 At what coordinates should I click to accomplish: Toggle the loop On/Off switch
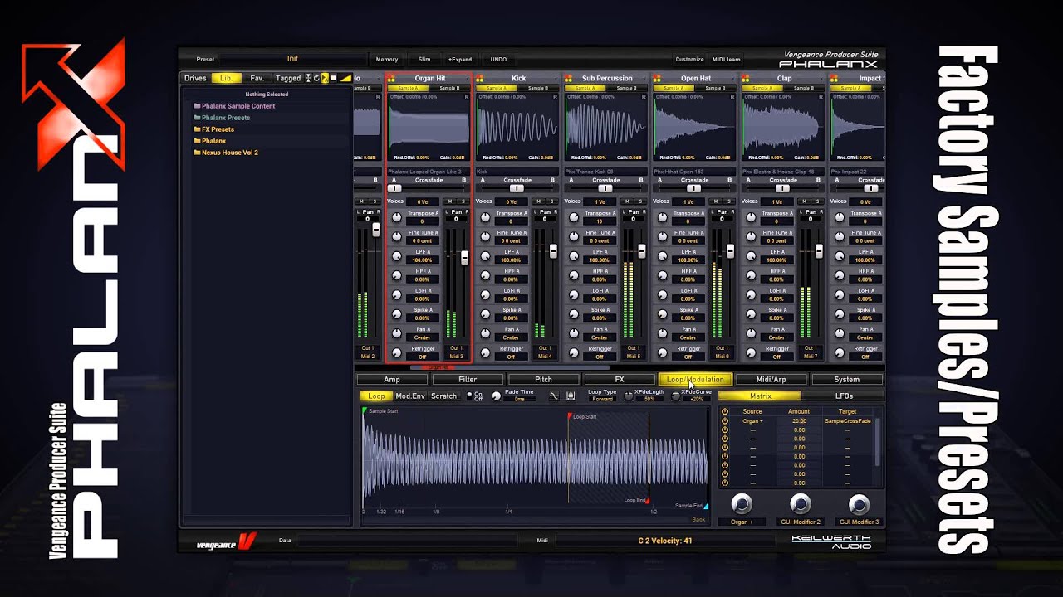tap(469, 396)
